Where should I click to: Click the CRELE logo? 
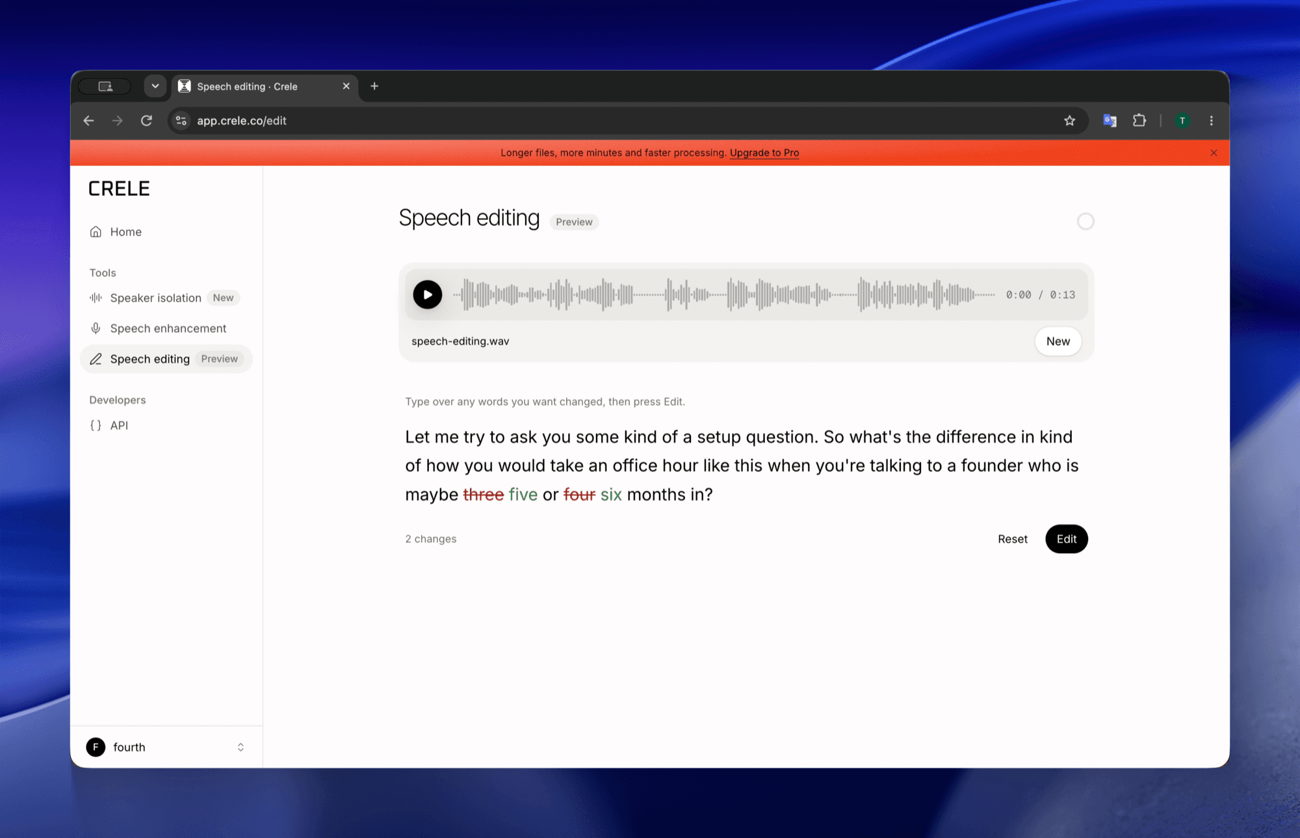[x=119, y=189]
